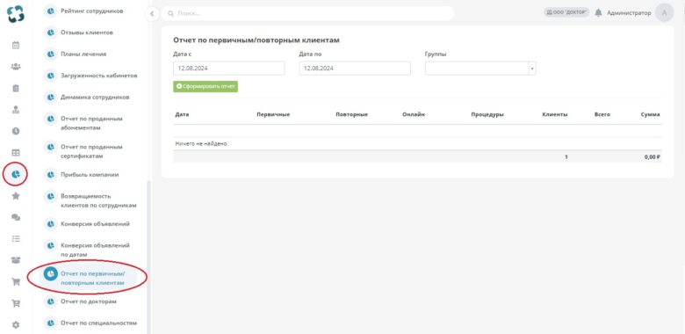This screenshot has height=334, width=685.
Task: Click the Сформировать отчет button
Action: coord(205,86)
